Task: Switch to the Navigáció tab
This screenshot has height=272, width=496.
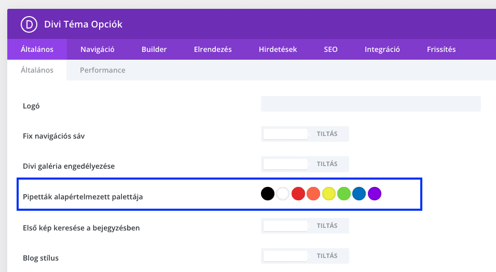Action: (98, 49)
